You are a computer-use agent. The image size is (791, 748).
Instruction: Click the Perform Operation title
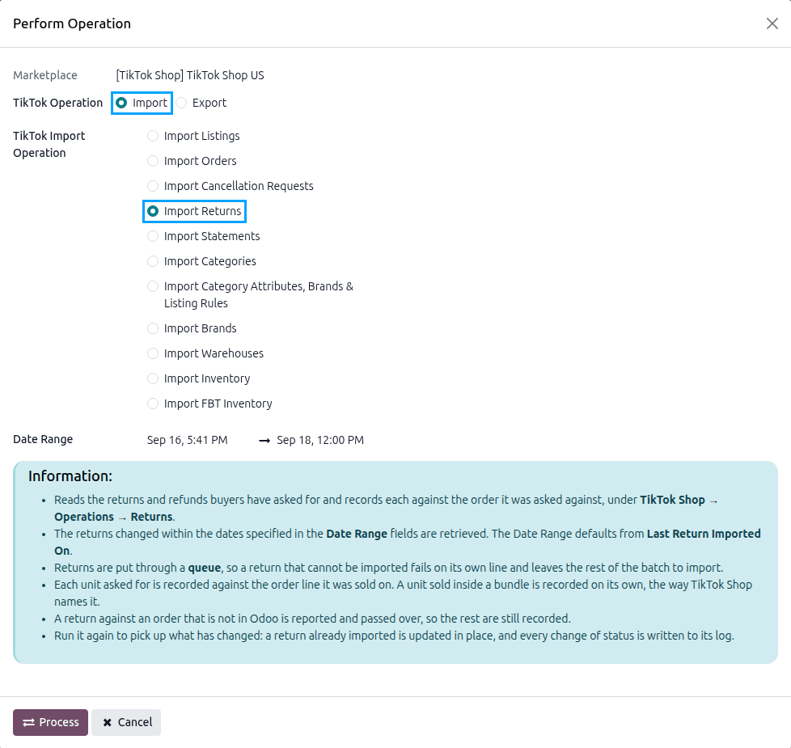tap(72, 23)
